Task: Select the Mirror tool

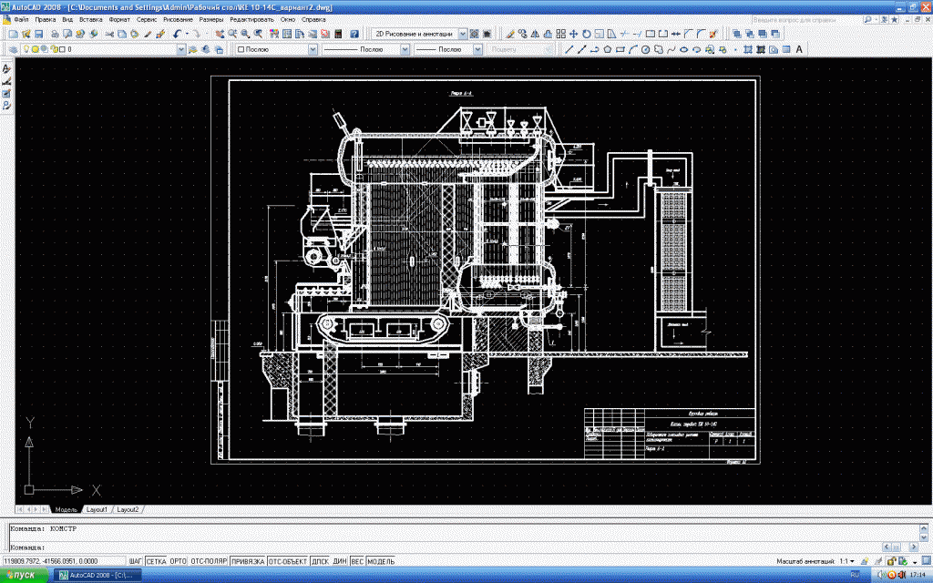Action: (535, 34)
